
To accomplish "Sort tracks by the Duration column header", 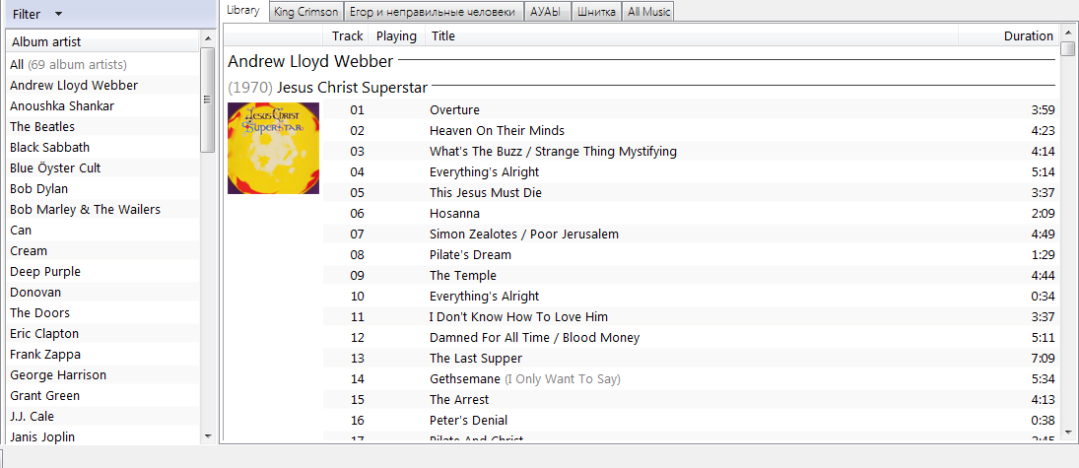I will coord(1028,36).
